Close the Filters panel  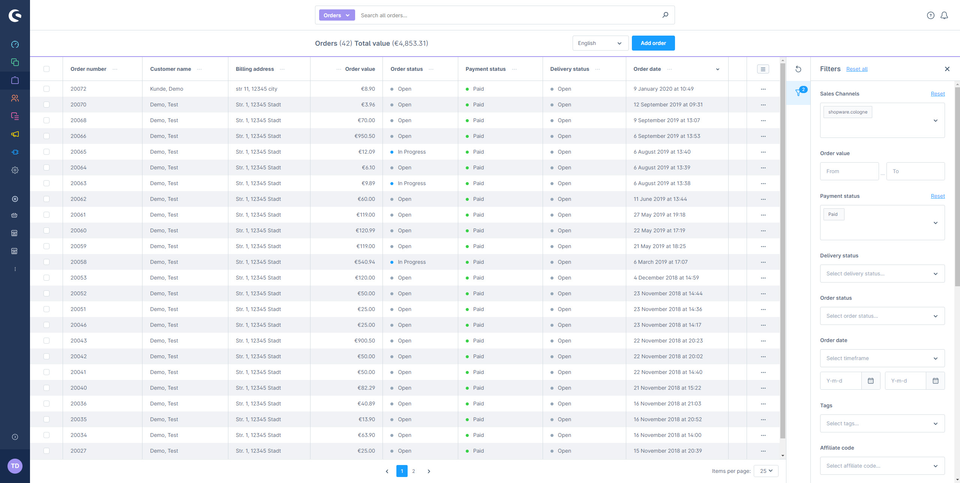947,69
